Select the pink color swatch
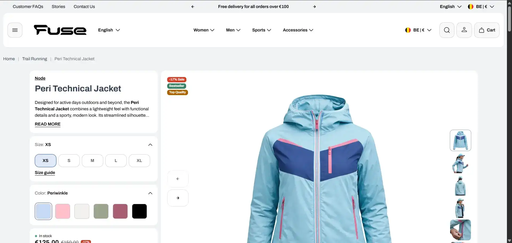The height and width of the screenshot is (243, 512). pos(63,211)
